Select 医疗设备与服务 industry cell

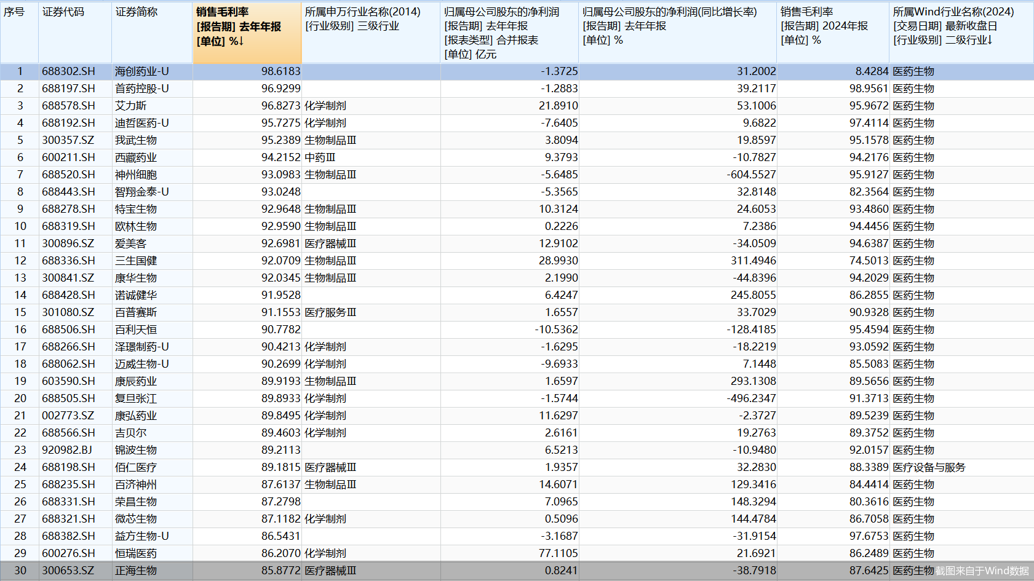(x=929, y=467)
